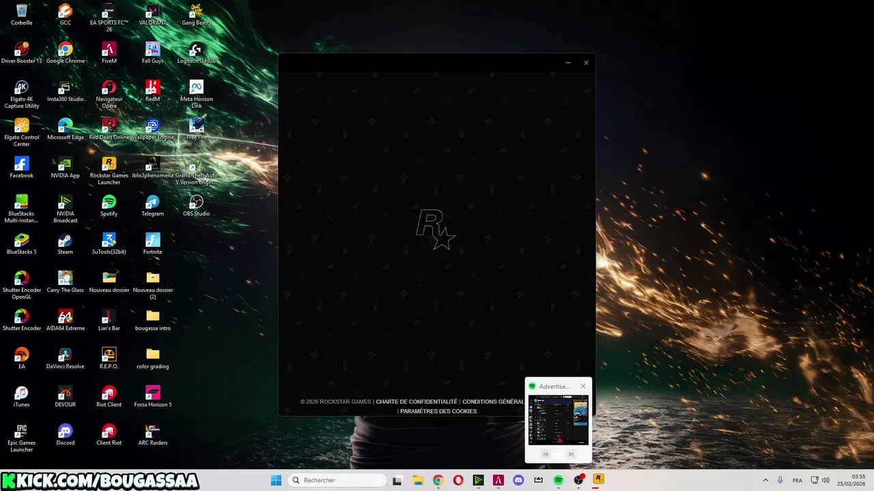
Task: Go to previous track in Spotify preview
Action: tap(546, 454)
